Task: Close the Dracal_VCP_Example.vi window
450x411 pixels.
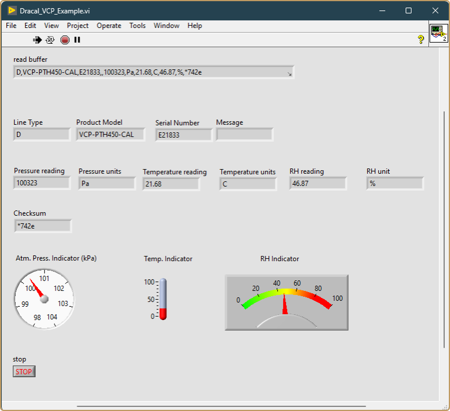Action: [435, 10]
